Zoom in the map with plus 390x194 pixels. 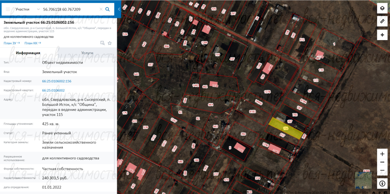click(382, 154)
